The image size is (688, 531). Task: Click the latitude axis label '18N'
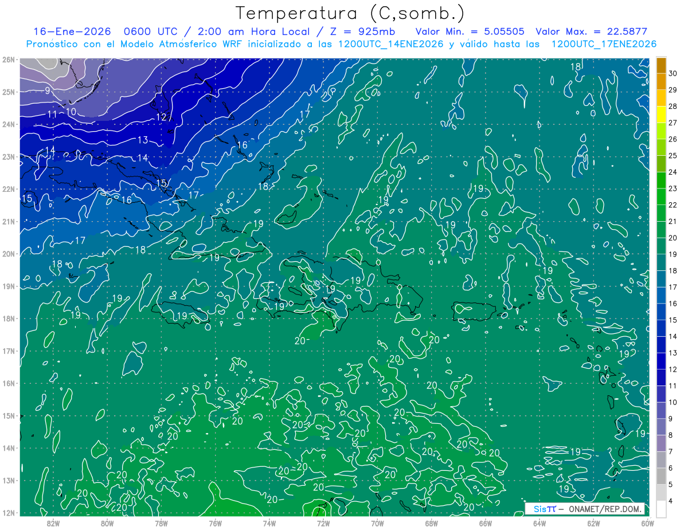9,318
